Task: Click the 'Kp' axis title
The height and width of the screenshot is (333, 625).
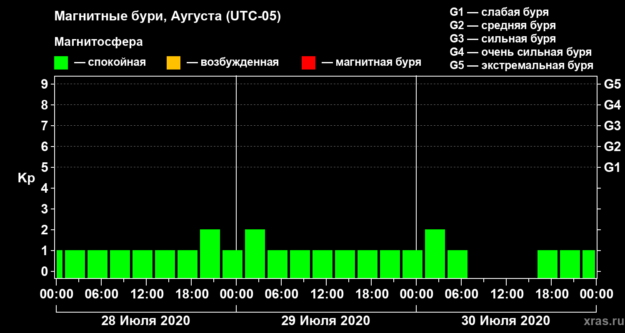Action: coord(26,178)
